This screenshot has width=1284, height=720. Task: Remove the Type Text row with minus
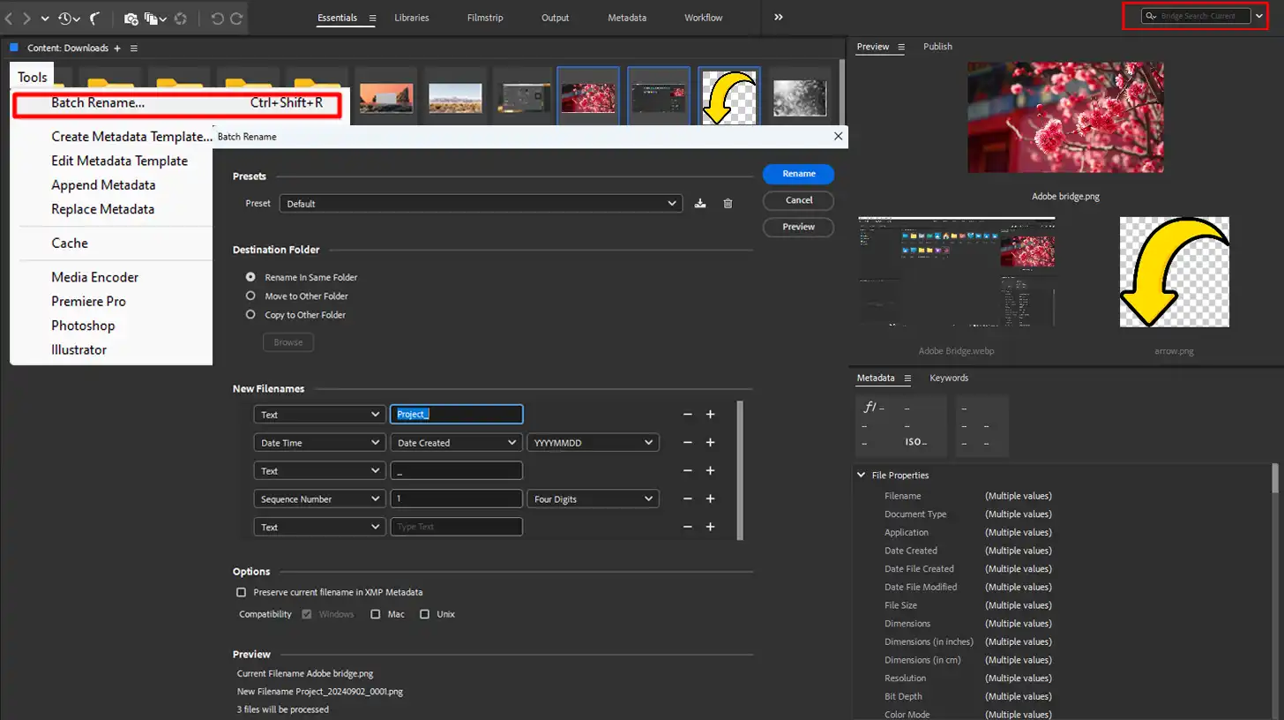688,527
